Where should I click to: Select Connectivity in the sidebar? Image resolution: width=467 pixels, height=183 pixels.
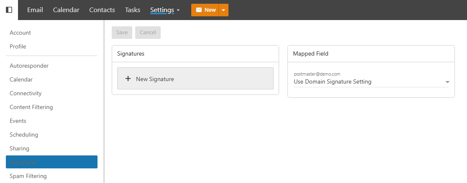coord(26,93)
